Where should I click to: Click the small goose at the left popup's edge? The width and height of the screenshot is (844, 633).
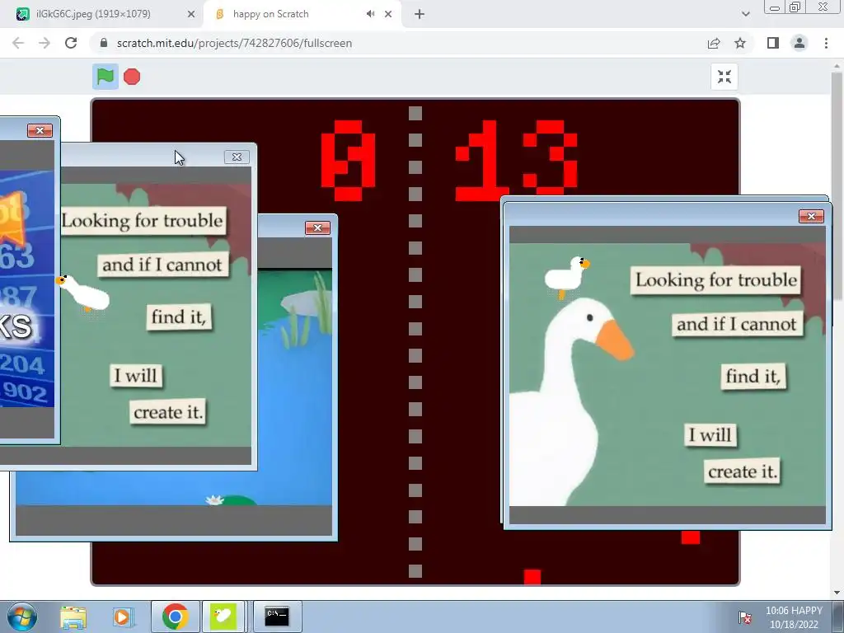[x=82, y=293]
